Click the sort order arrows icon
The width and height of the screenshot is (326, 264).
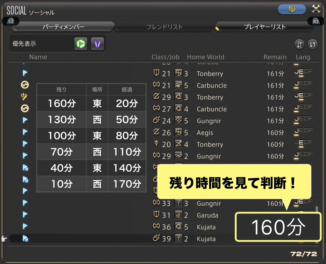299,44
